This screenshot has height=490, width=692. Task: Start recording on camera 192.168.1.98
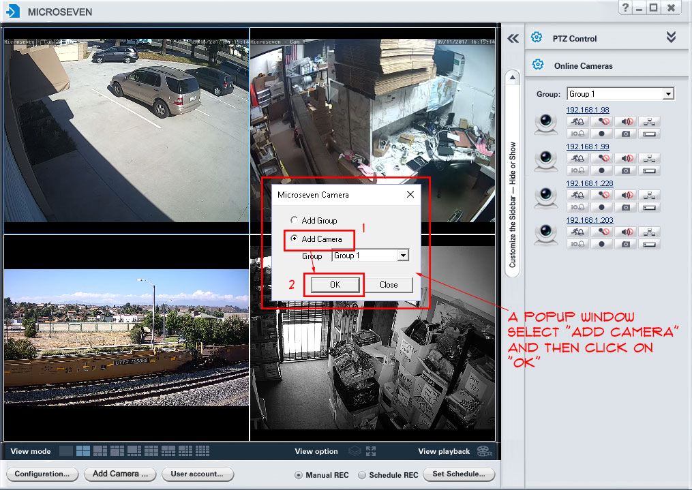[x=601, y=134]
